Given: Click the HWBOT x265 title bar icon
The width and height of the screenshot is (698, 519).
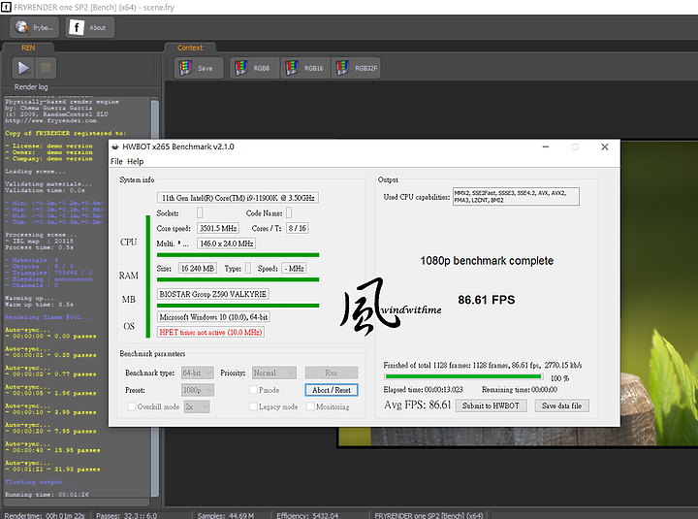Looking at the screenshot, I should [115, 146].
